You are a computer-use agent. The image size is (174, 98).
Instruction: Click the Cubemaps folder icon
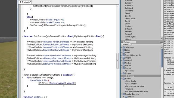click(x=124, y=47)
